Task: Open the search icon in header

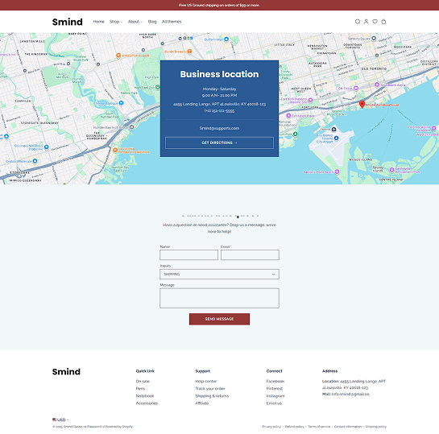Action: point(358,22)
